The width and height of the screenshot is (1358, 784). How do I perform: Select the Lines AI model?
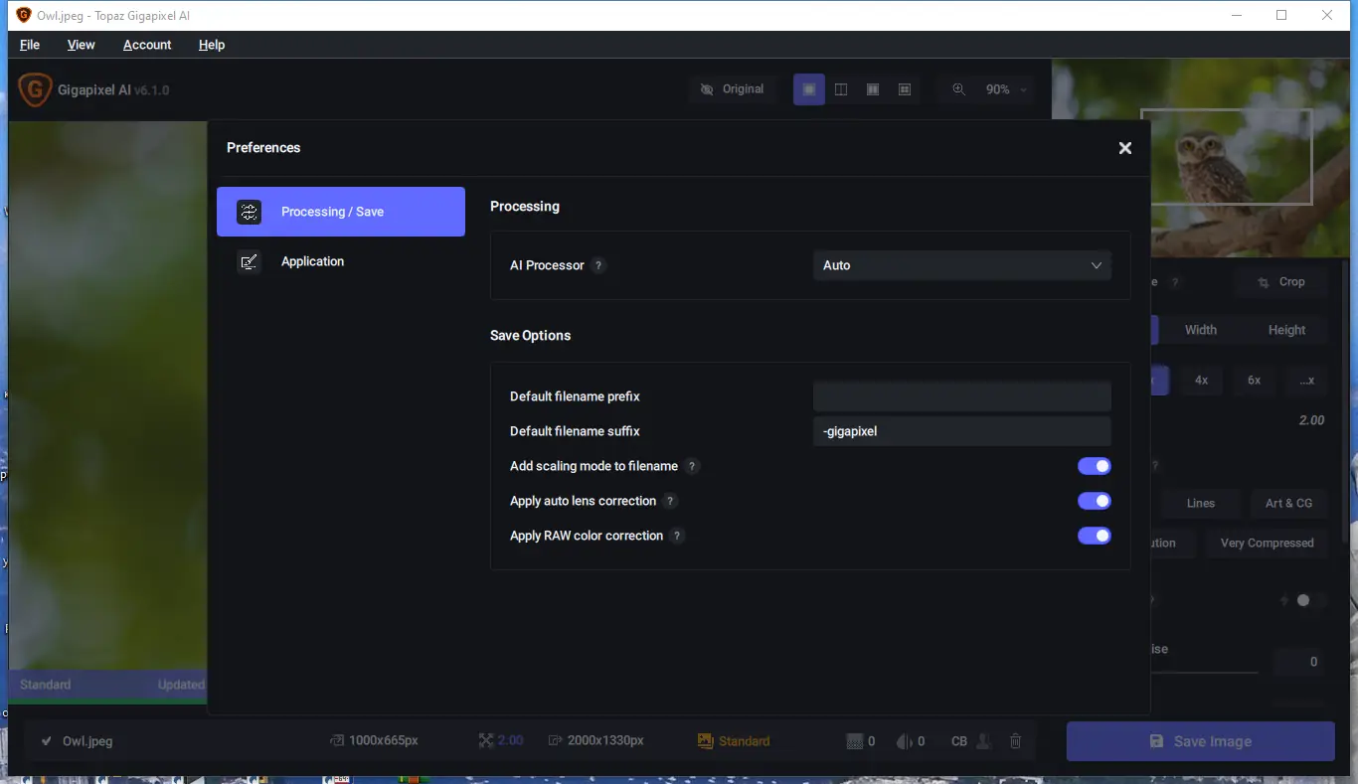click(1201, 503)
